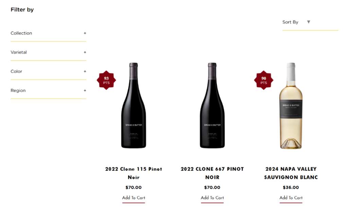
Task: Expand the Varietal filter plus icon
Action: (85, 52)
